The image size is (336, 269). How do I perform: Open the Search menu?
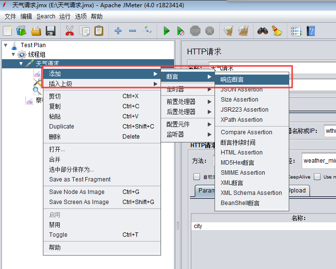pos(46,16)
